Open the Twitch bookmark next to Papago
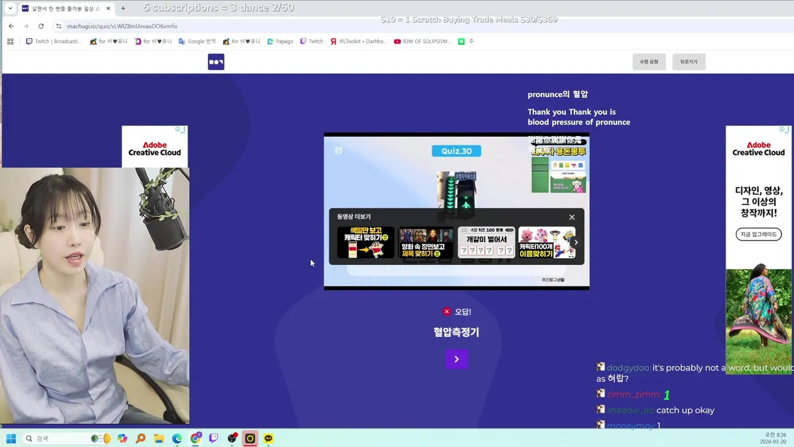Screen dimensions: 794x447 point(311,42)
